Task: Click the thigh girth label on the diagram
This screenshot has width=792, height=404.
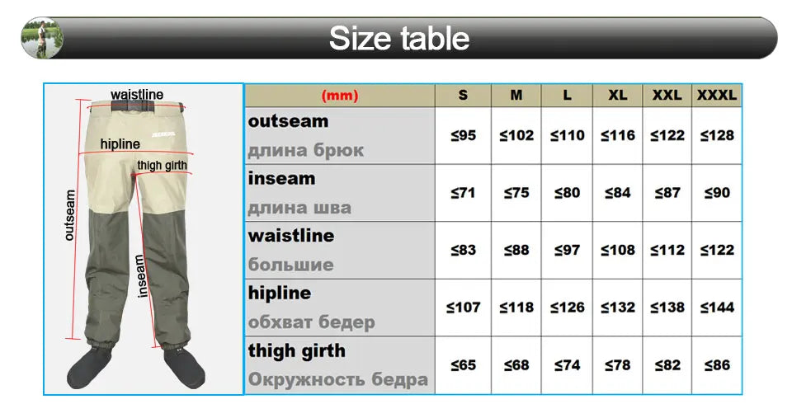Action: pyautogui.click(x=162, y=165)
